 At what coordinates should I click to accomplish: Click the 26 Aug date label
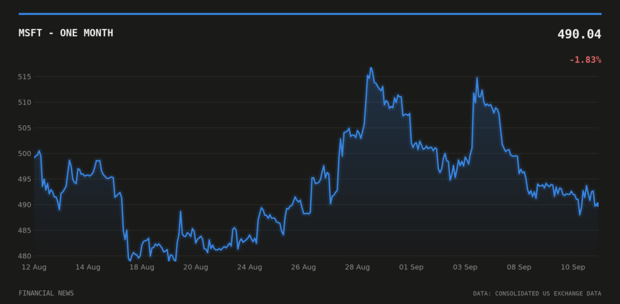[303, 267]
